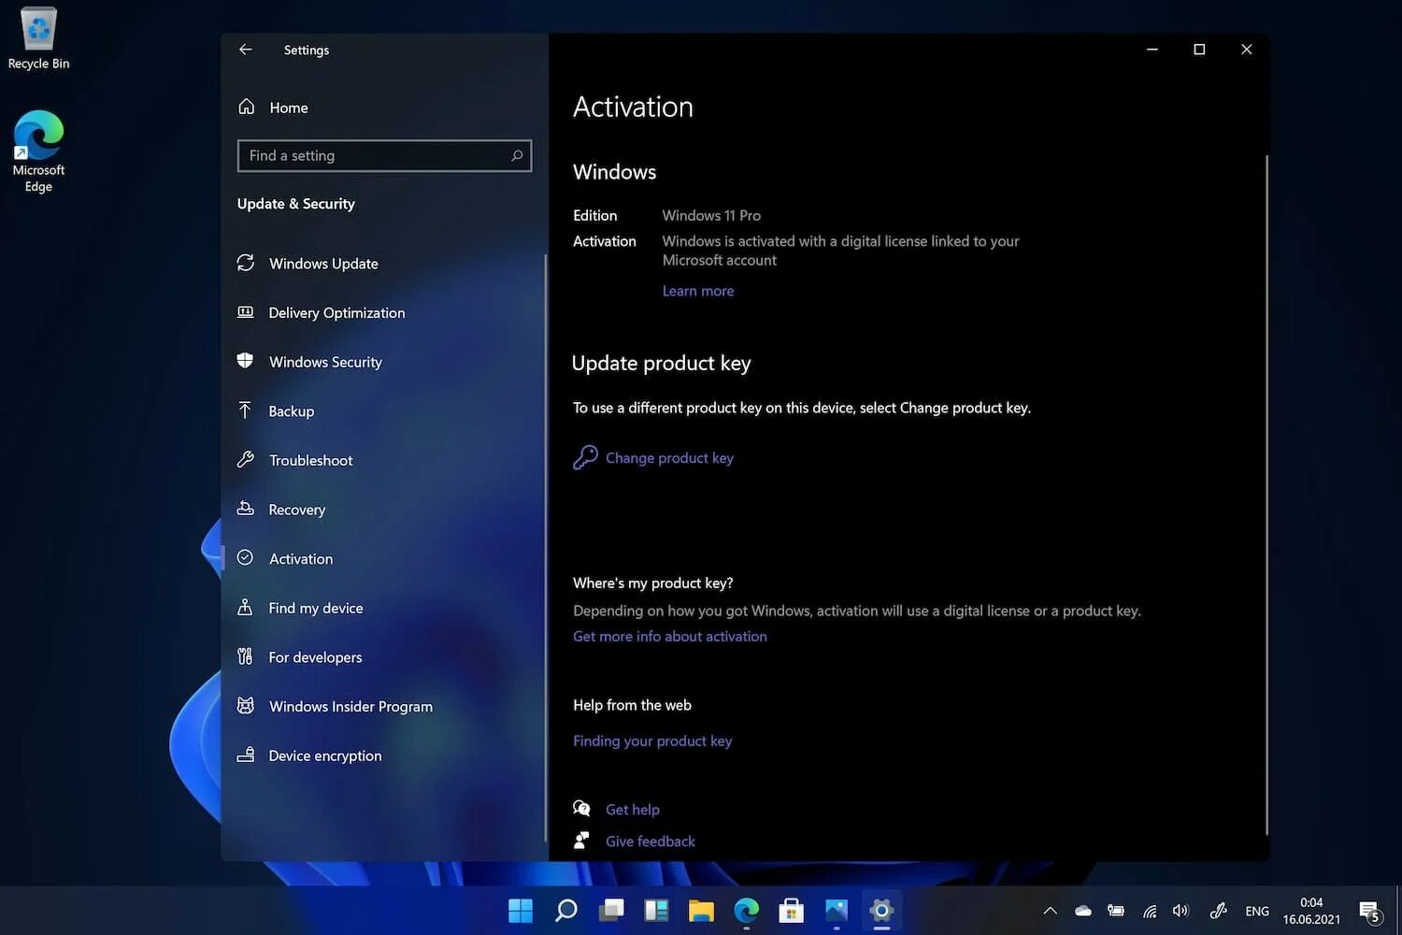1402x935 pixels.
Task: Open the clock showing 16.06.2021
Action: coord(1311,911)
